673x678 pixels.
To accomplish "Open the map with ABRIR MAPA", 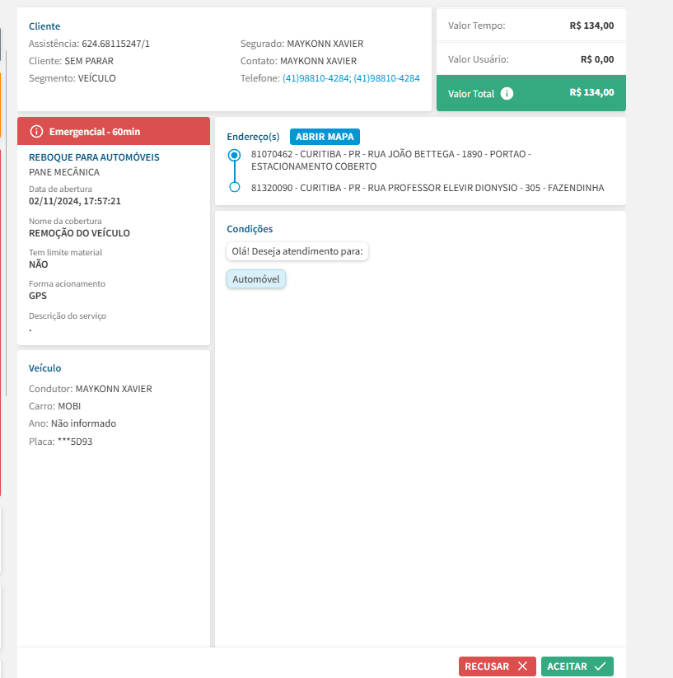I will (325, 137).
